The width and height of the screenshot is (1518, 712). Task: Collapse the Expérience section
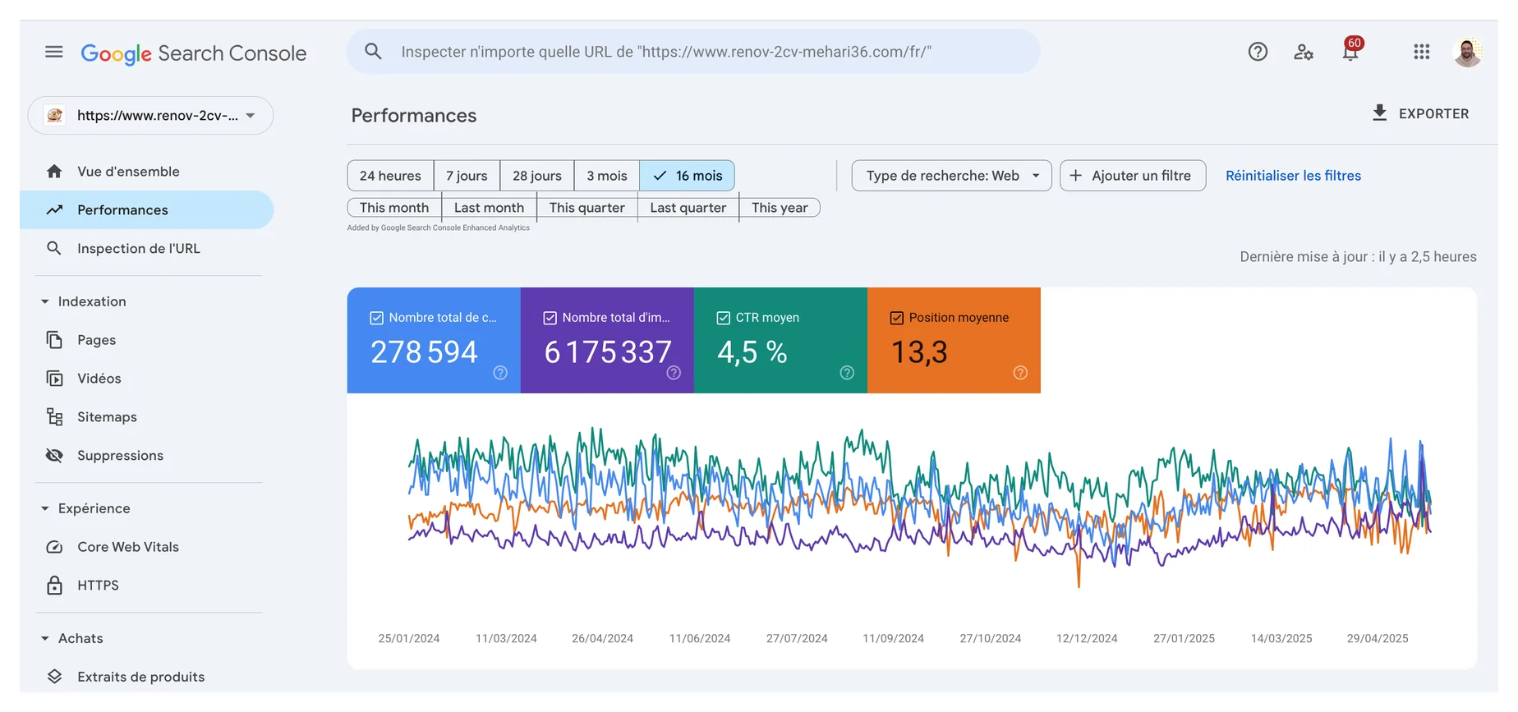tap(45, 508)
